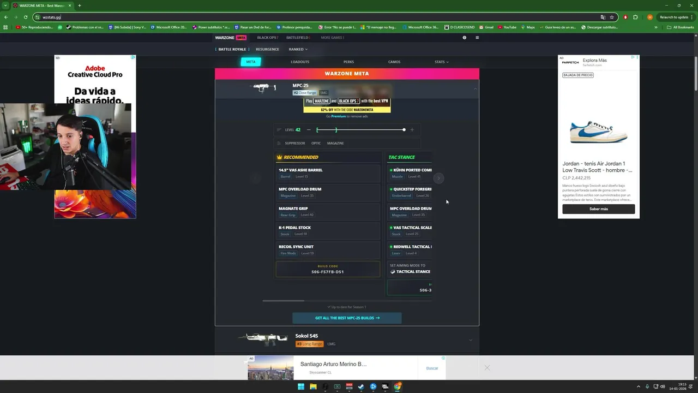The height and width of the screenshot is (393, 698).
Task: Open the Gmail bookmark
Action: 486,27
